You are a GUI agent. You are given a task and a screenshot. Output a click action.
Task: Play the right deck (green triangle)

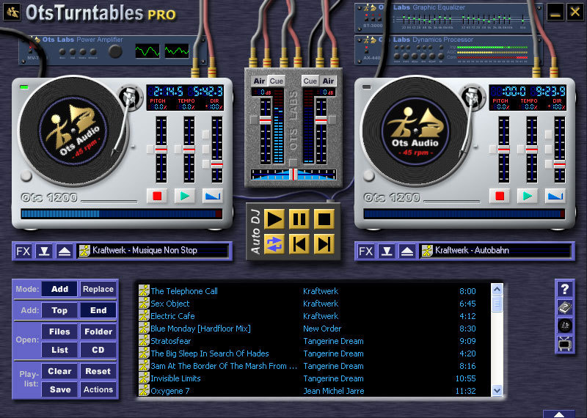[x=527, y=196]
